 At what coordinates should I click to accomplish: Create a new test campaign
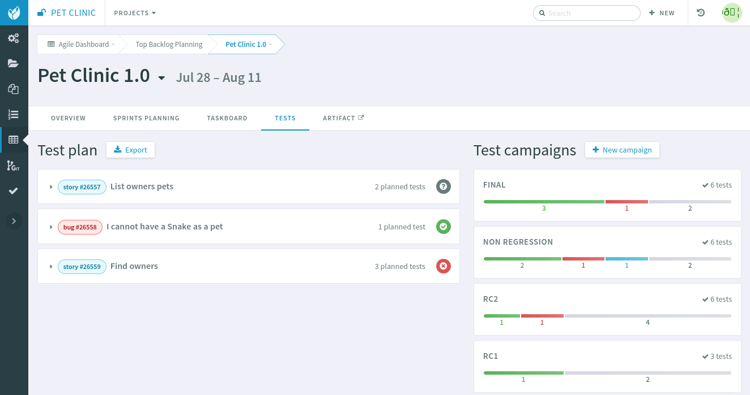coord(622,150)
